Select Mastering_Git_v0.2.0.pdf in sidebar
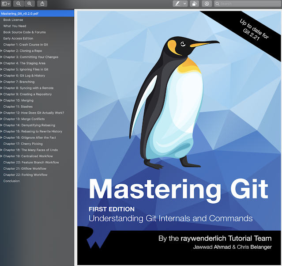The height and width of the screenshot is (266, 282). click(37, 14)
